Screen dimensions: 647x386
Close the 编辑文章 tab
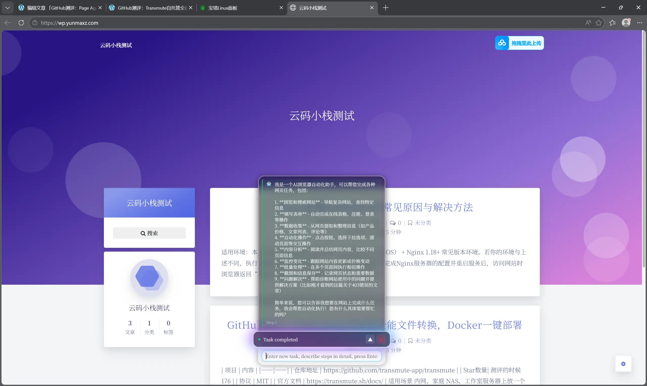point(100,8)
